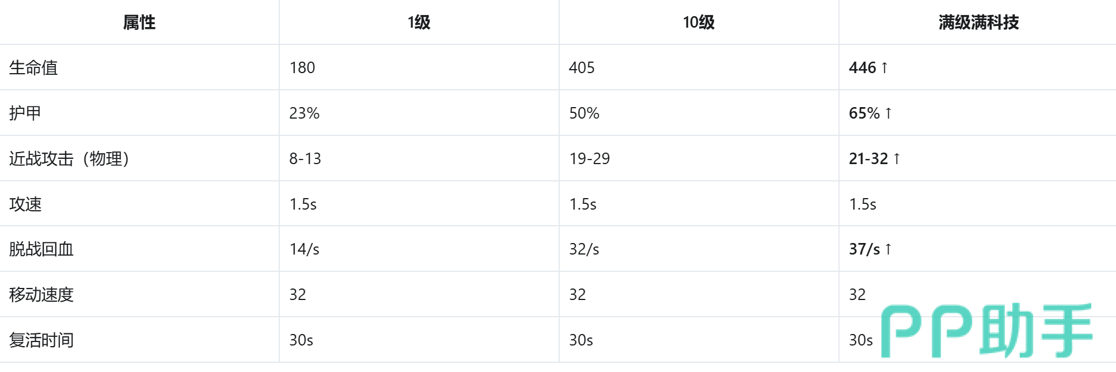
Task: Click the up arrow next to 37/s
Action: [x=889, y=249]
